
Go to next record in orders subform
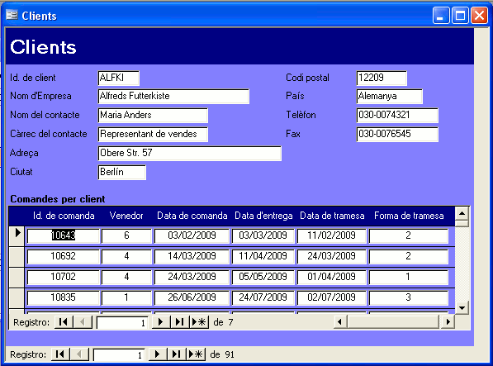[161, 322]
